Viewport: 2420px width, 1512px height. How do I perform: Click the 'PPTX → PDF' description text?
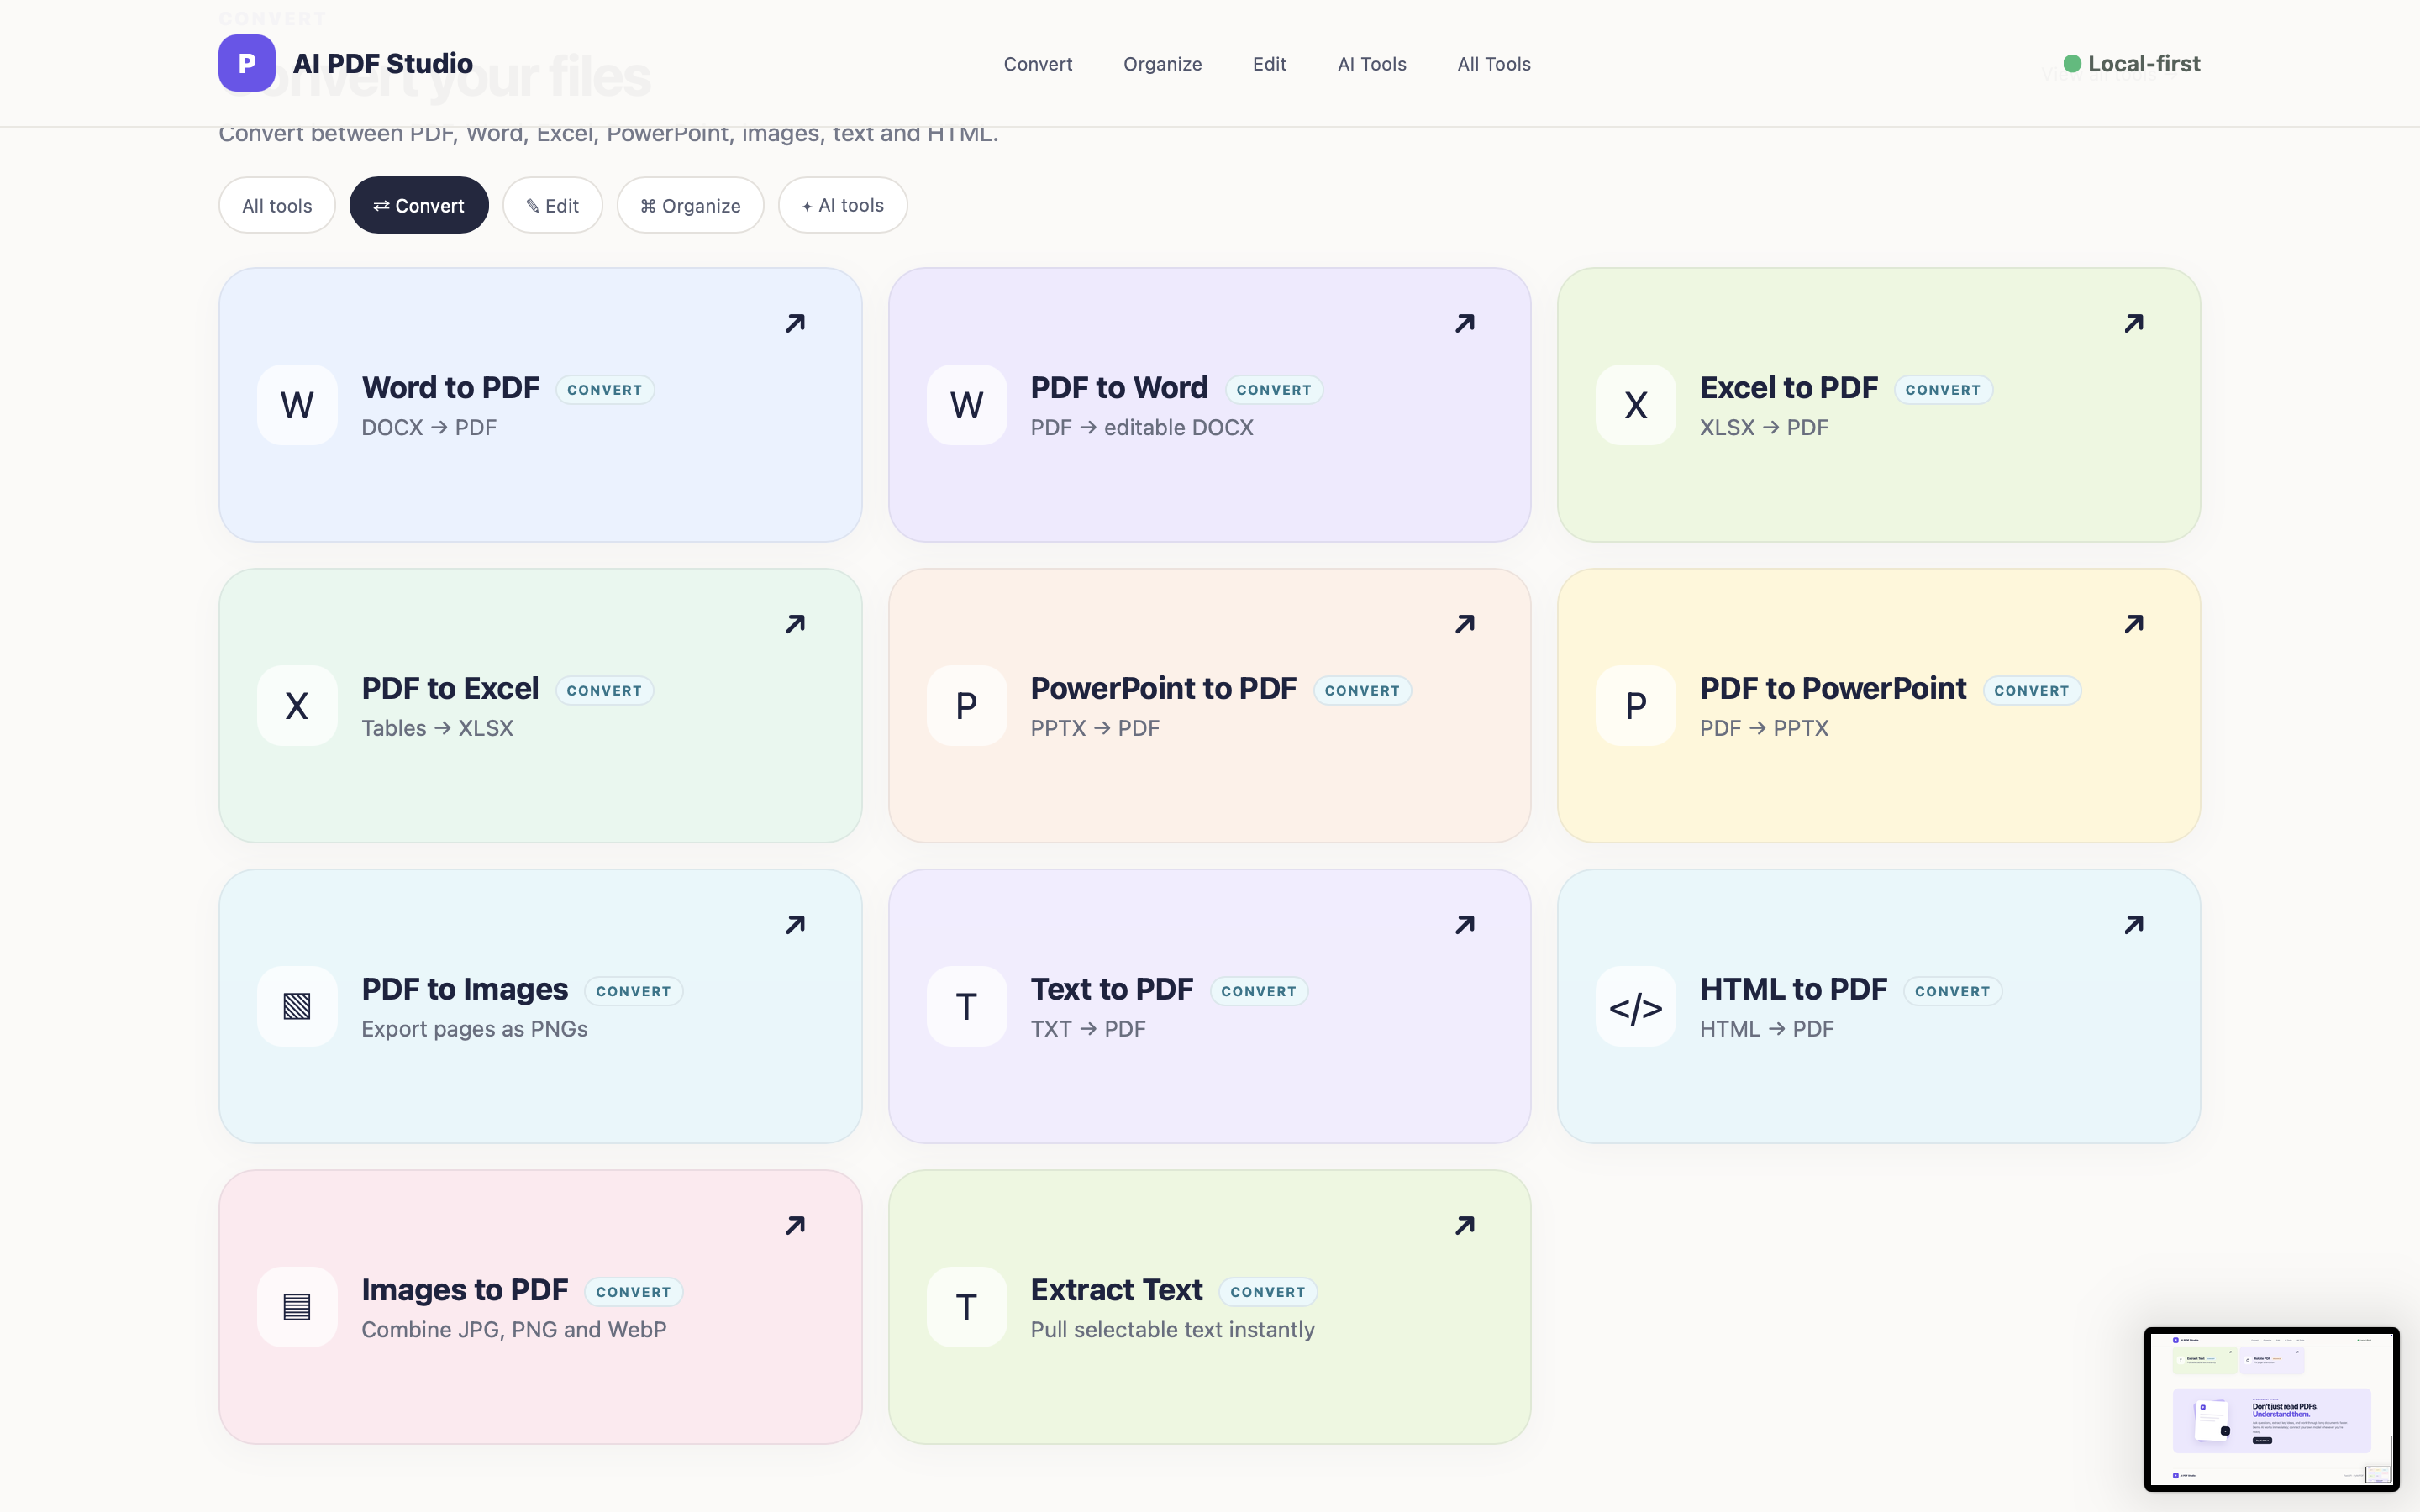coord(1095,729)
